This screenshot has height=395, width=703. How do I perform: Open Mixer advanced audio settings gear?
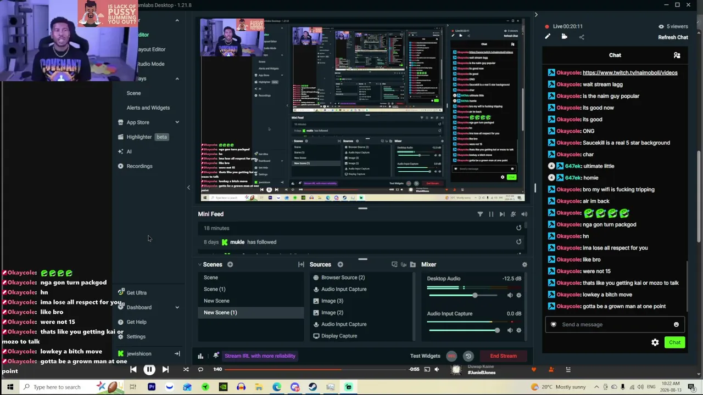pyautogui.click(x=525, y=264)
